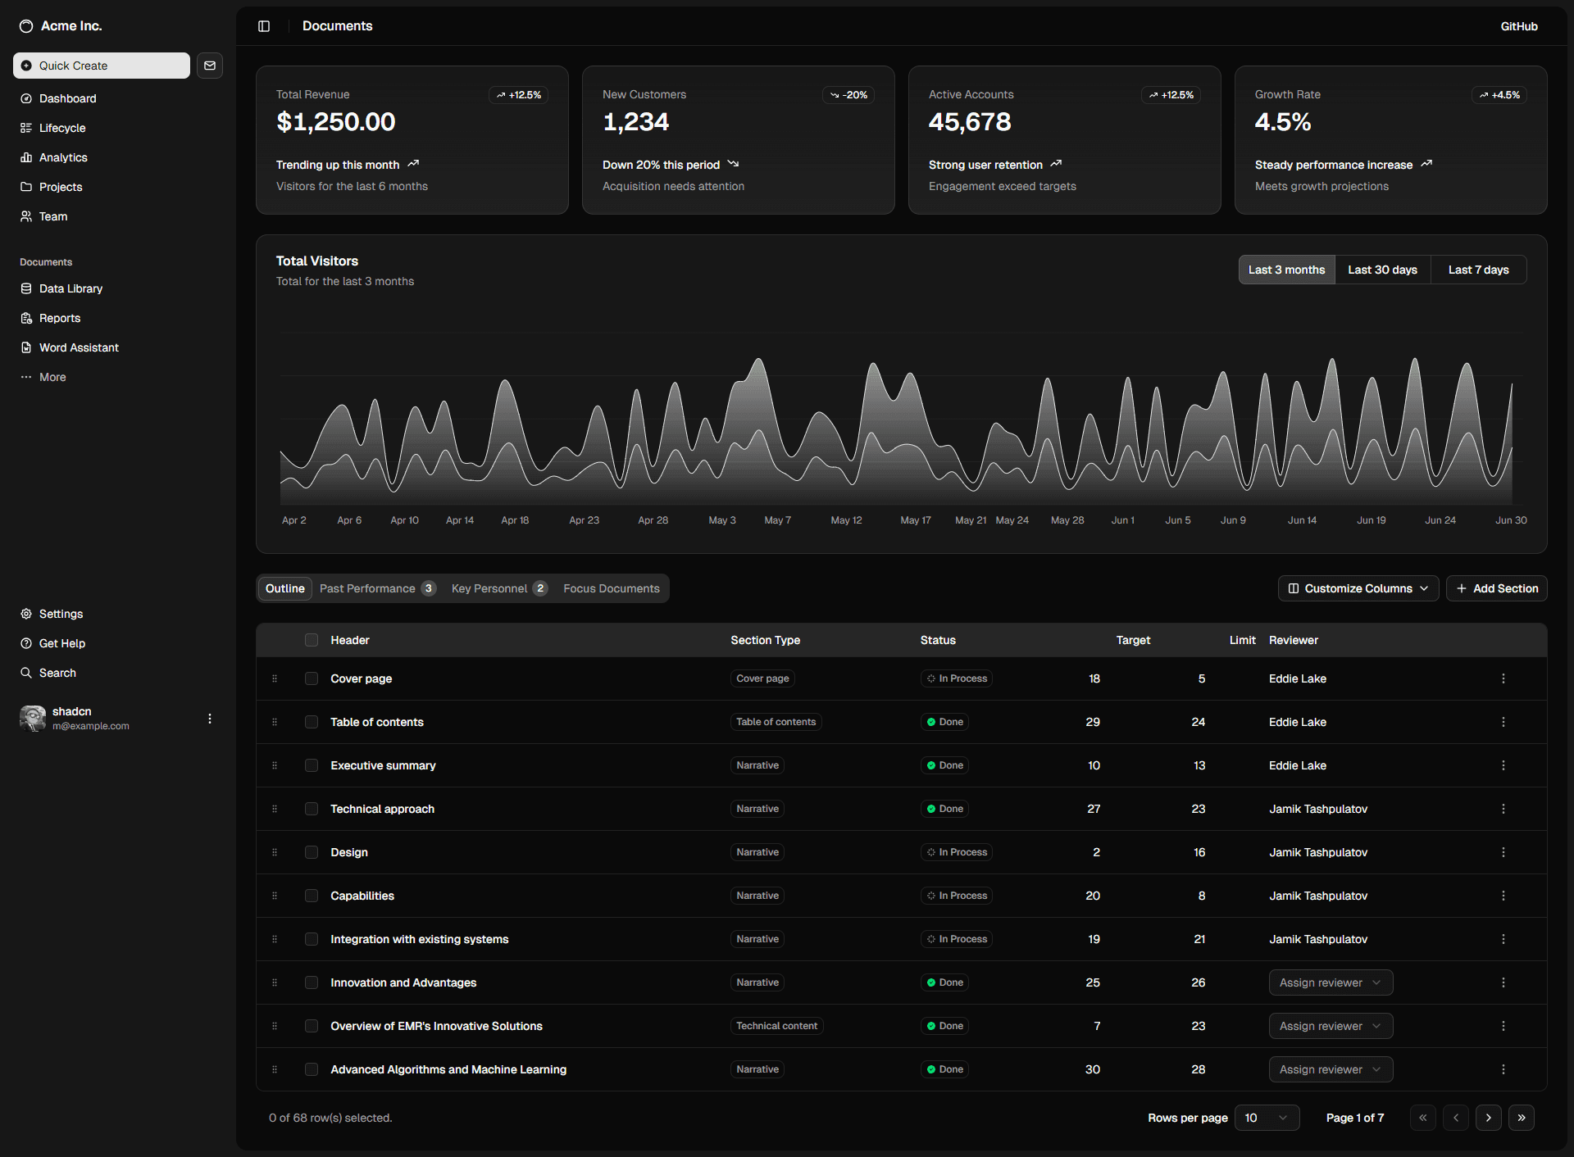Select the Data Library sidebar item
The image size is (1574, 1157).
click(x=71, y=288)
